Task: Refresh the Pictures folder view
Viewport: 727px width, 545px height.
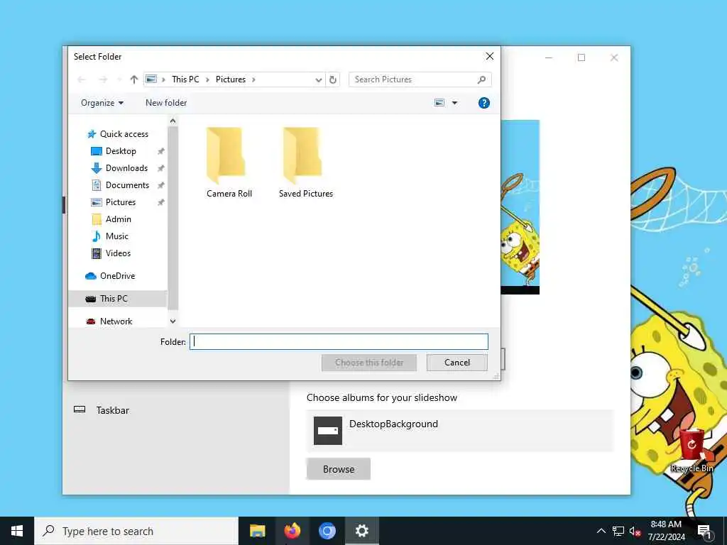Action: (333, 79)
